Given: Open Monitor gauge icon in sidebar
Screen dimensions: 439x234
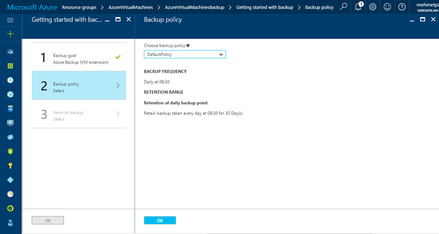Looking at the screenshot, I should [10, 194].
